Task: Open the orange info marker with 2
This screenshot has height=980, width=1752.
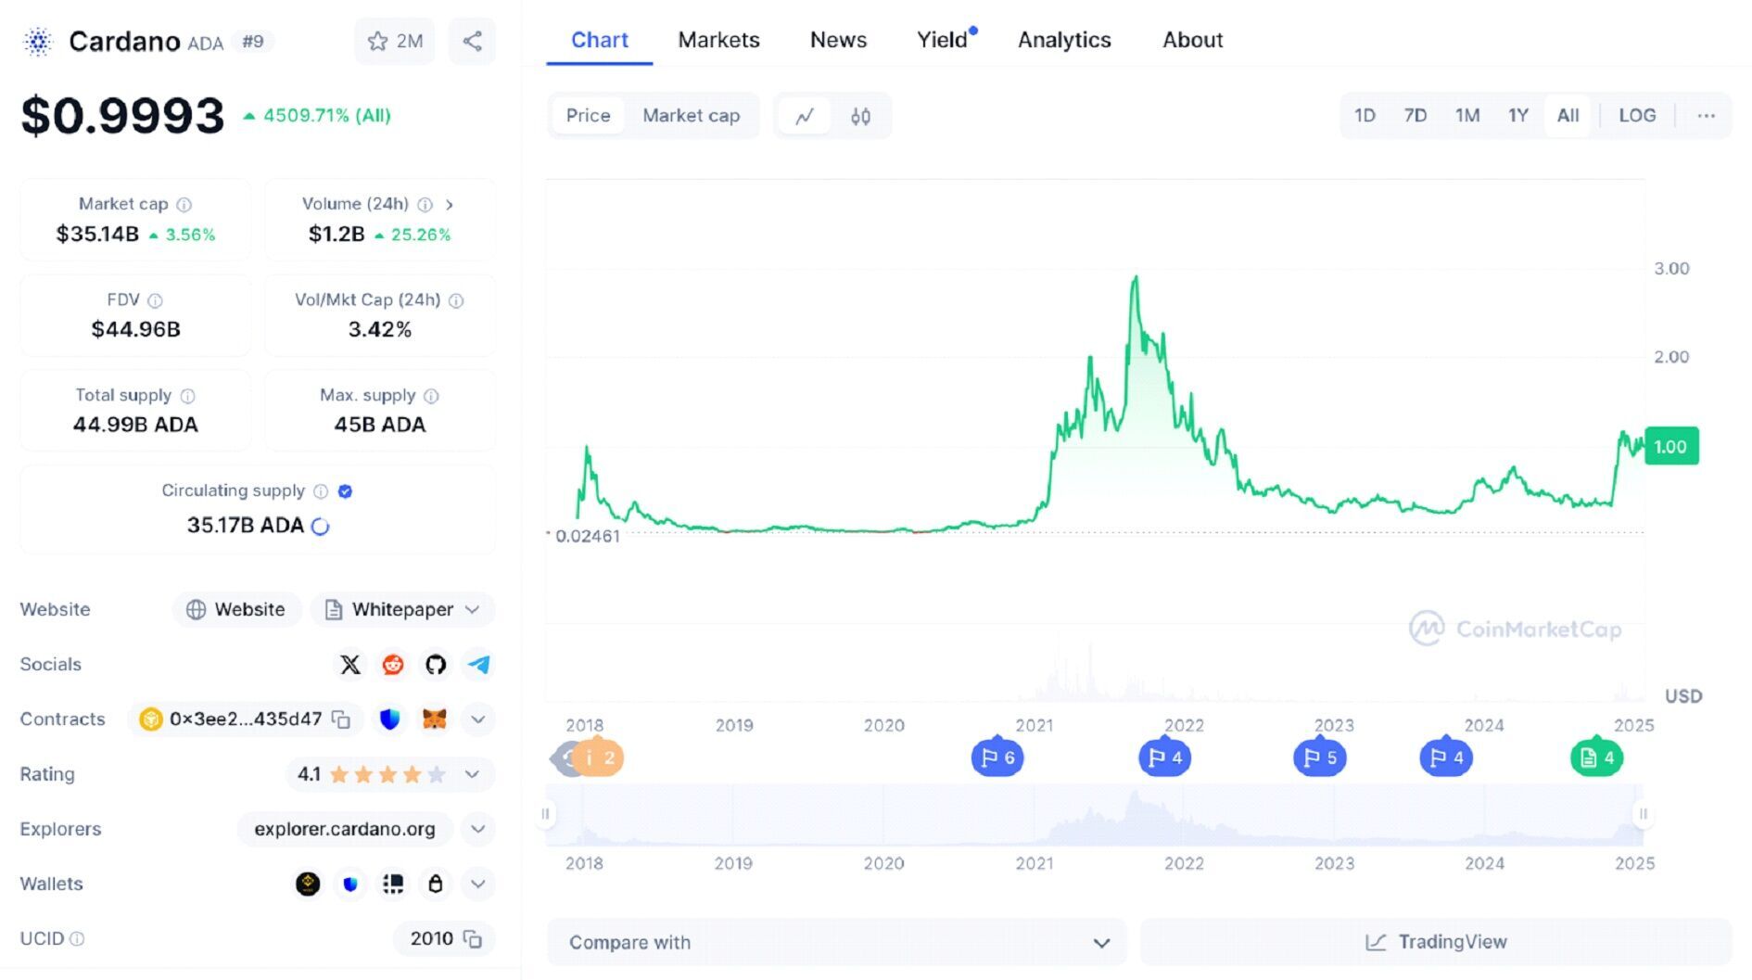Action: (x=598, y=757)
